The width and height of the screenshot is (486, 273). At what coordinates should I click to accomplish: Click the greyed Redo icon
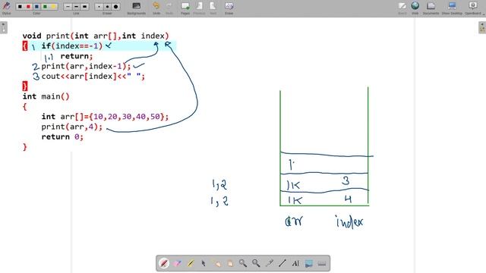click(169, 8)
